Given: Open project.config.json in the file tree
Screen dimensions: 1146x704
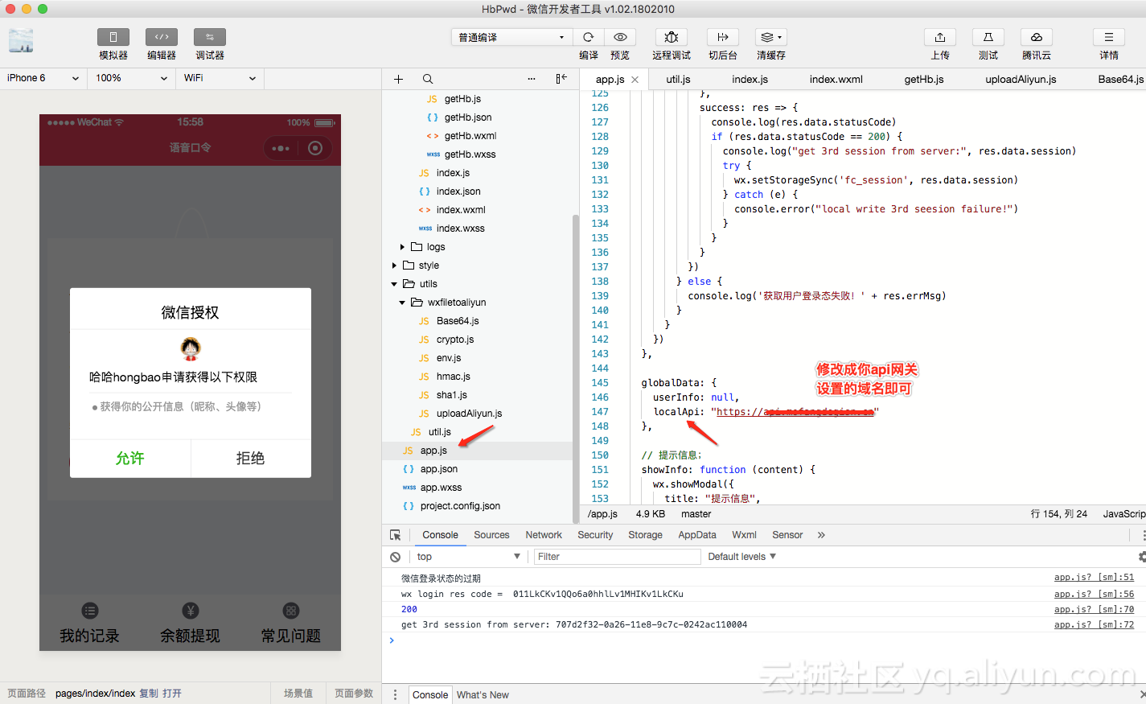Looking at the screenshot, I should tap(460, 506).
